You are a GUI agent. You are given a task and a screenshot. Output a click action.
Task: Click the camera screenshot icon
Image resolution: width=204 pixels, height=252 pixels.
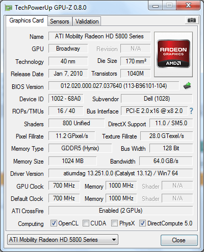(x=192, y=20)
